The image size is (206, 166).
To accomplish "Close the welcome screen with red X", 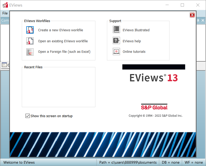I will [192, 15].
